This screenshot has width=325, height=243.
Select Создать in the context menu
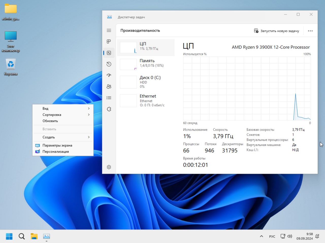click(63, 137)
